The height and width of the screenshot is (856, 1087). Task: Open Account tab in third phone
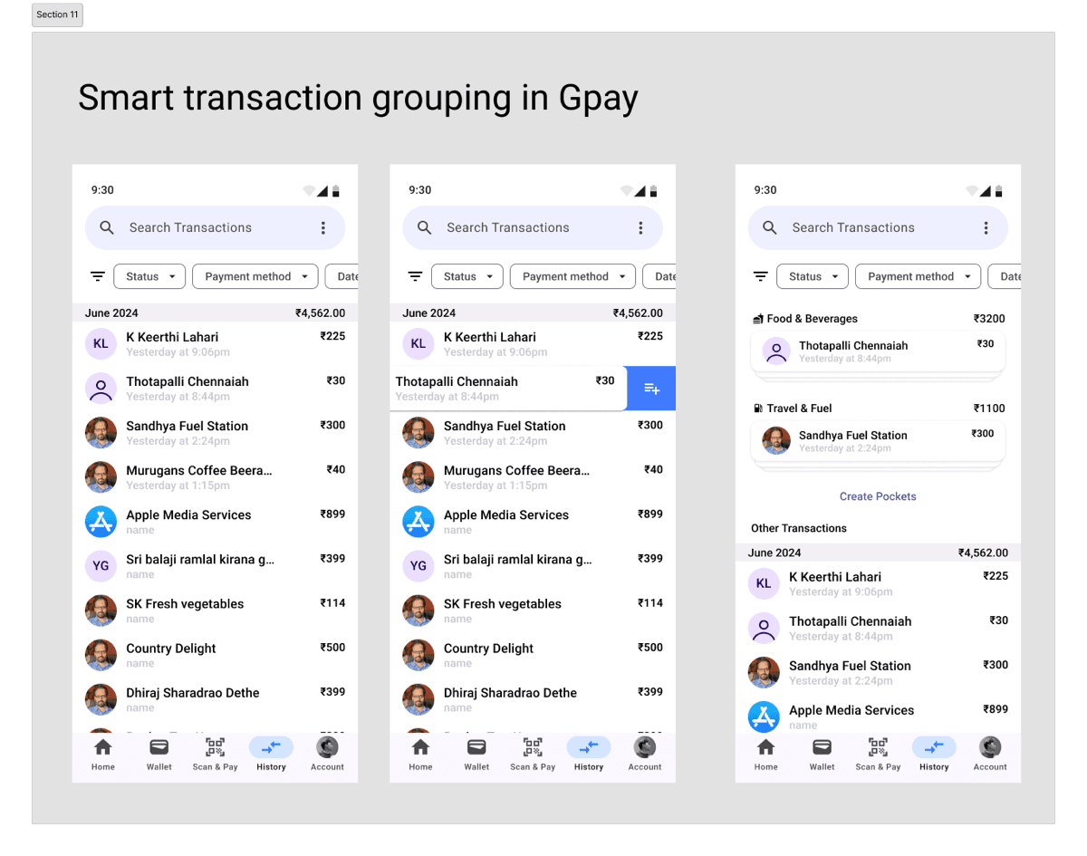[x=990, y=754]
